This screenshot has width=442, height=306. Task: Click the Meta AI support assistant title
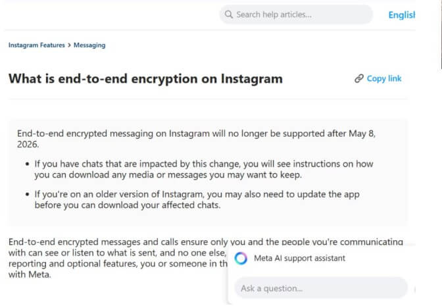(x=299, y=259)
